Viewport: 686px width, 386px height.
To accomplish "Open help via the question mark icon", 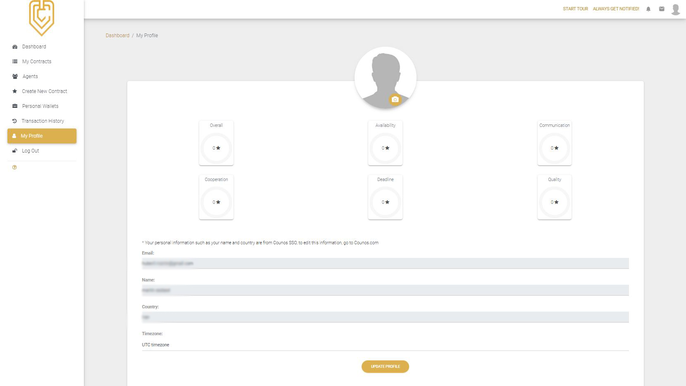I will click(14, 167).
